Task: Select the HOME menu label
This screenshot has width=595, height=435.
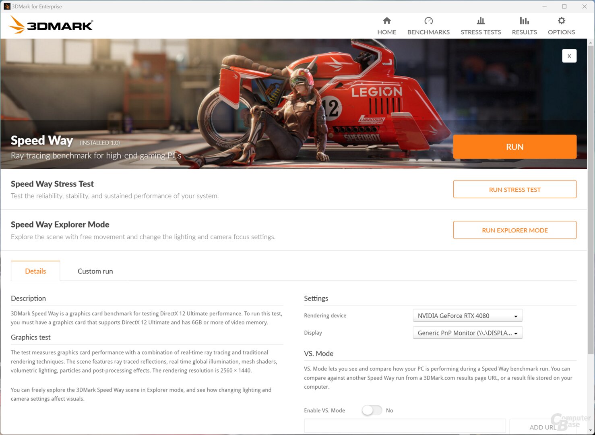Action: pos(386,32)
